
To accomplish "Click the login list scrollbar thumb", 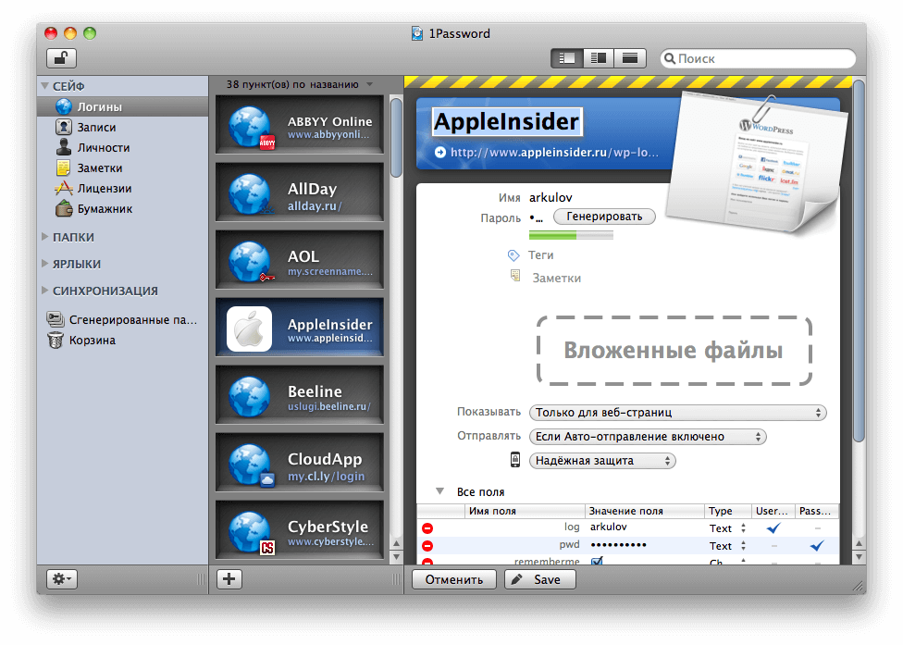I will tap(396, 138).
